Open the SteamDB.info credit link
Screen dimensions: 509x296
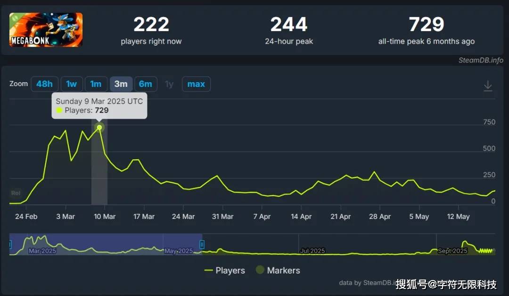pyautogui.click(x=481, y=60)
